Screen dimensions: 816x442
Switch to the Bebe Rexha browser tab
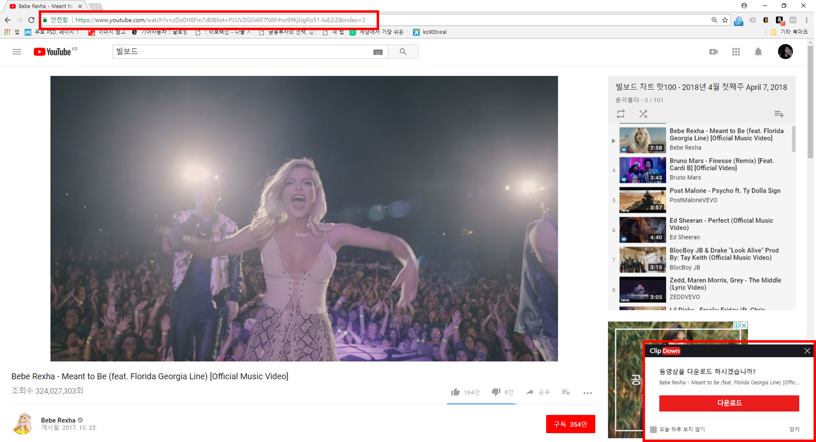point(45,6)
